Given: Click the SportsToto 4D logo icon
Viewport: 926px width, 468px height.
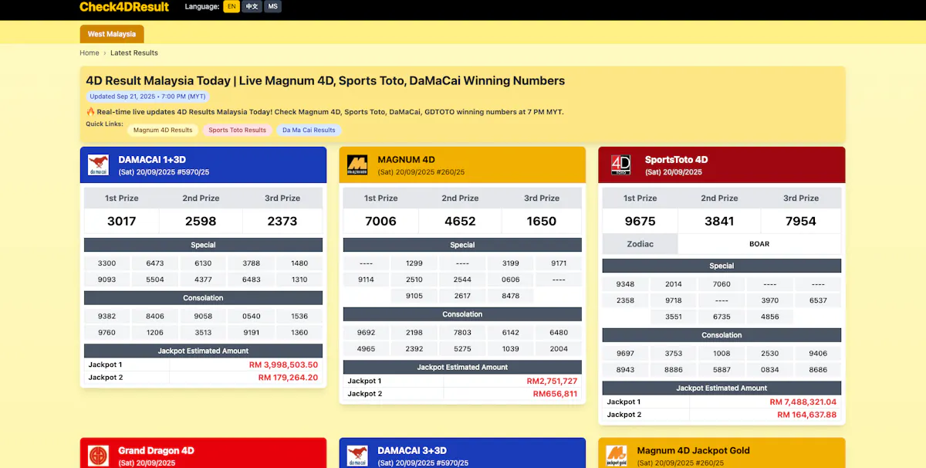Looking at the screenshot, I should pos(620,164).
